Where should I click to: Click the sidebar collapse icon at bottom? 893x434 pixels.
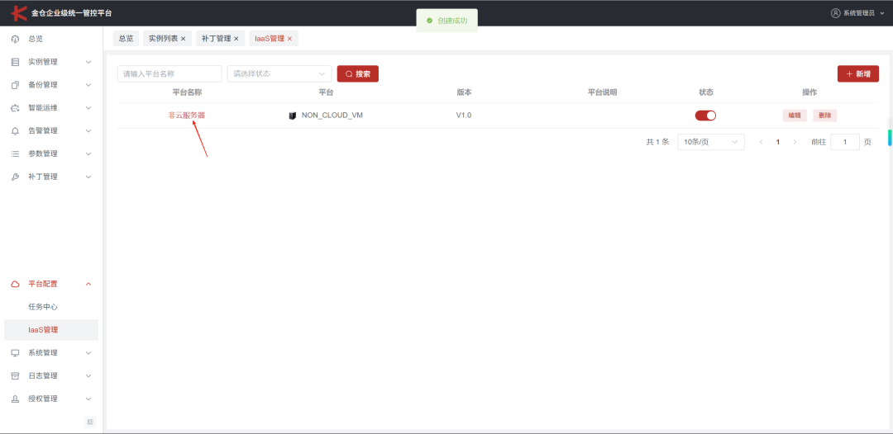(x=90, y=422)
